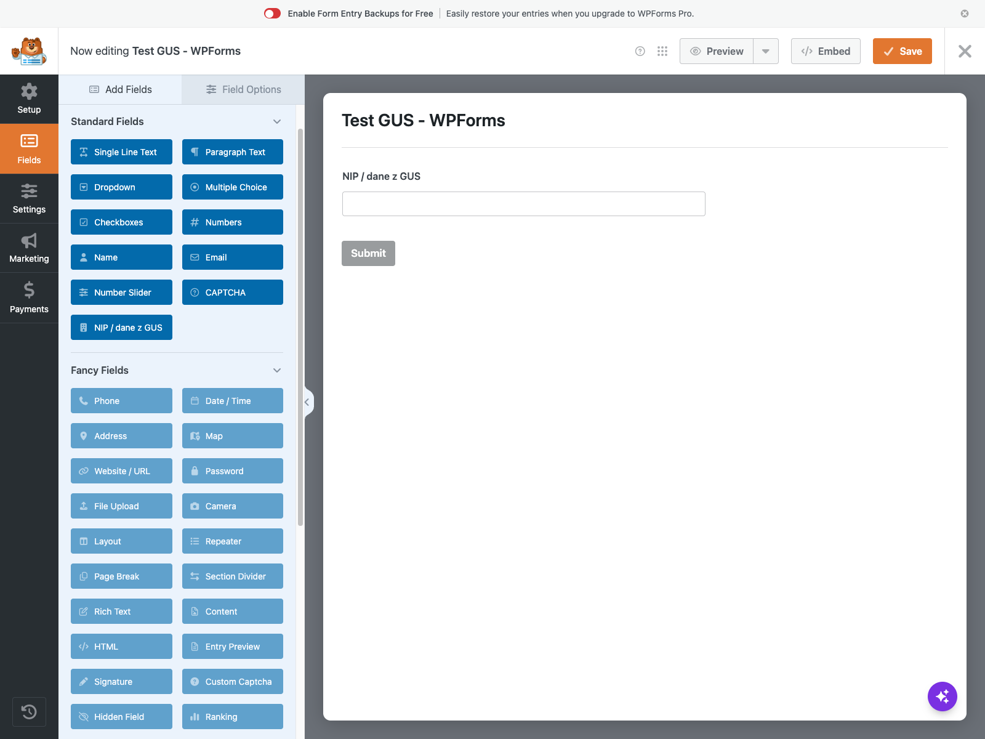Image resolution: width=985 pixels, height=739 pixels.
Task: Collapse the Fancy Fields section
Action: tap(277, 370)
